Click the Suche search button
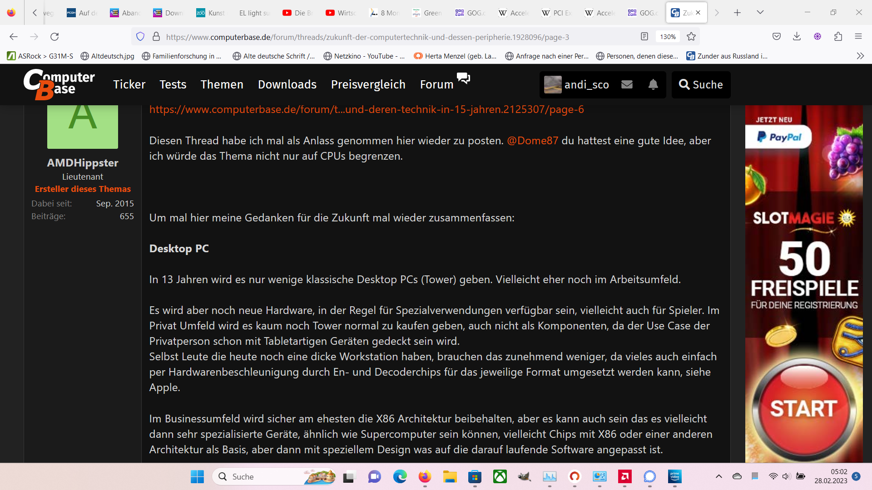The width and height of the screenshot is (872, 490). (701, 84)
